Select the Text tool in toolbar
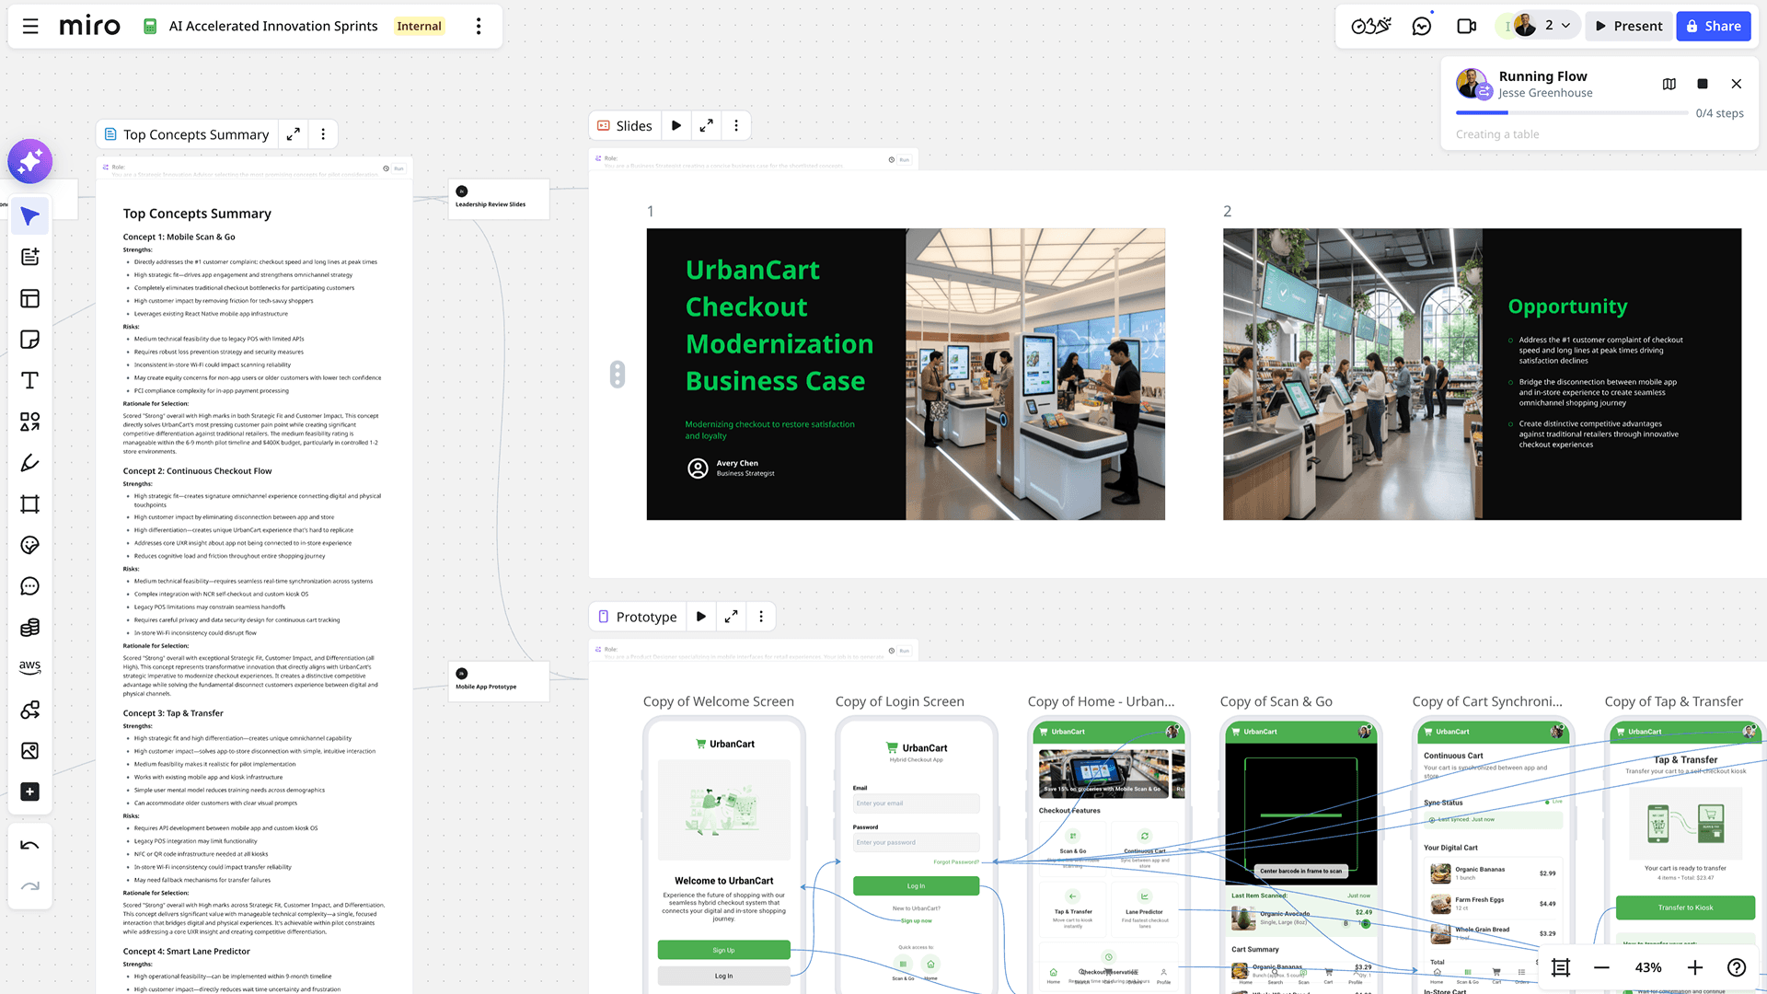The image size is (1767, 994). click(x=29, y=380)
